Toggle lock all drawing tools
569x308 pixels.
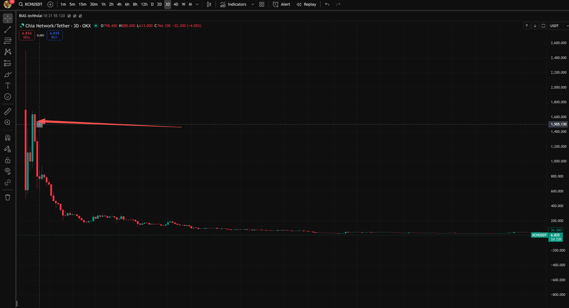[8, 160]
